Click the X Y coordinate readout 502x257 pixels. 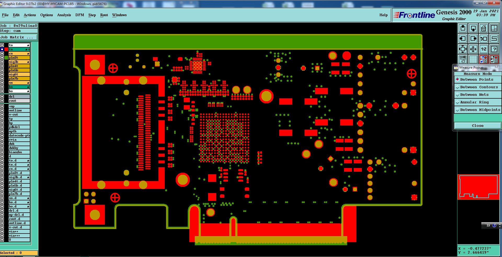478,250
